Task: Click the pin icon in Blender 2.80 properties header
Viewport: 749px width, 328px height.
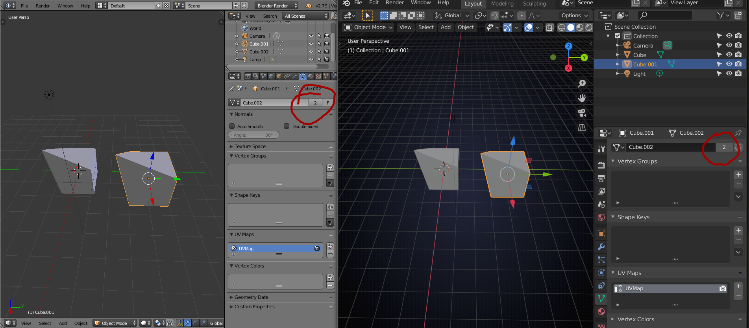Action: click(738, 133)
